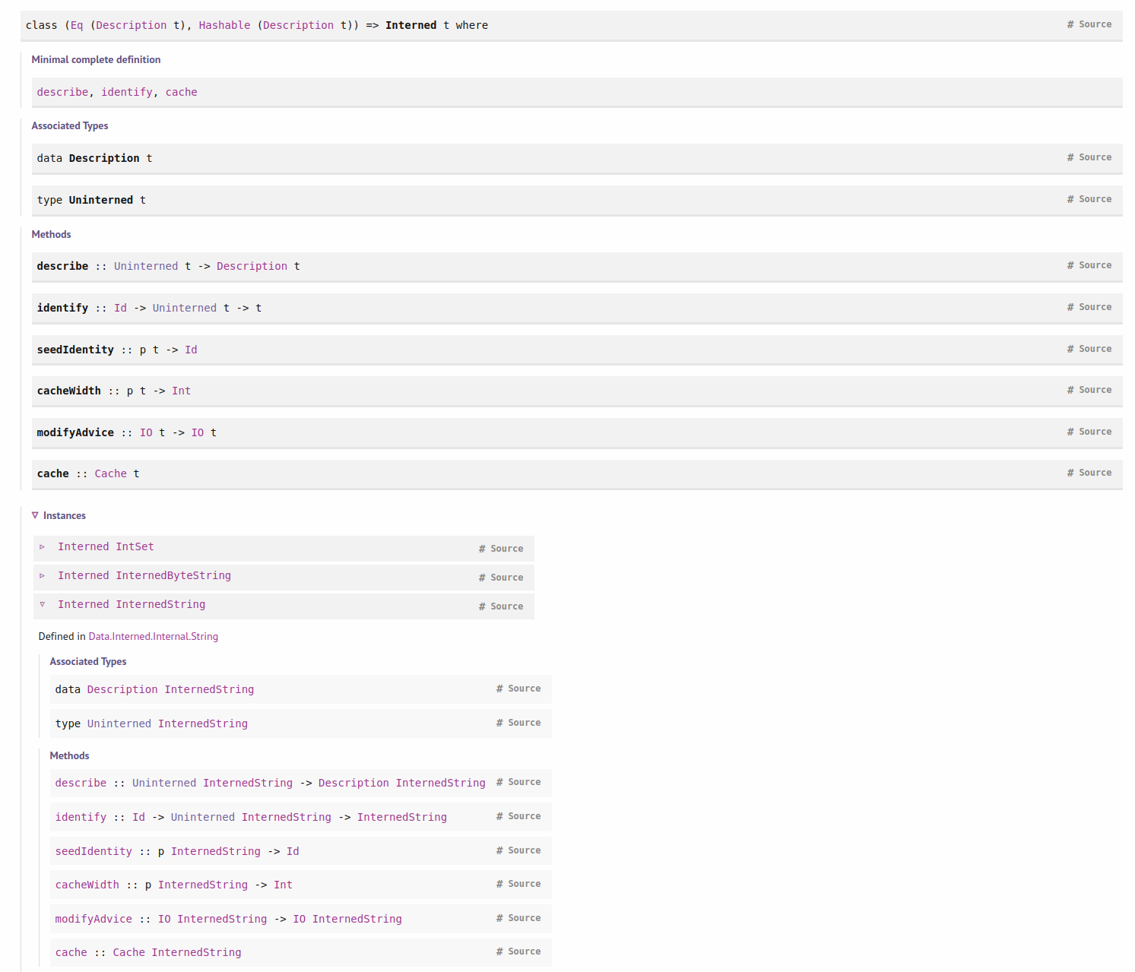
Task: Open Source link for modifyAdvice method
Action: [x=1095, y=432]
